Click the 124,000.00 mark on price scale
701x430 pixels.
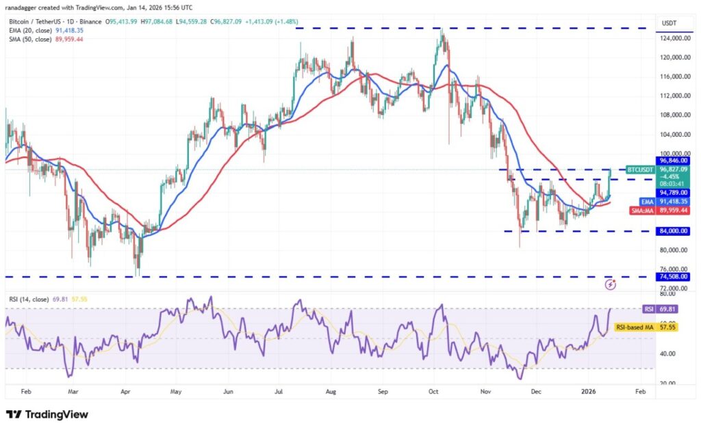click(x=667, y=38)
